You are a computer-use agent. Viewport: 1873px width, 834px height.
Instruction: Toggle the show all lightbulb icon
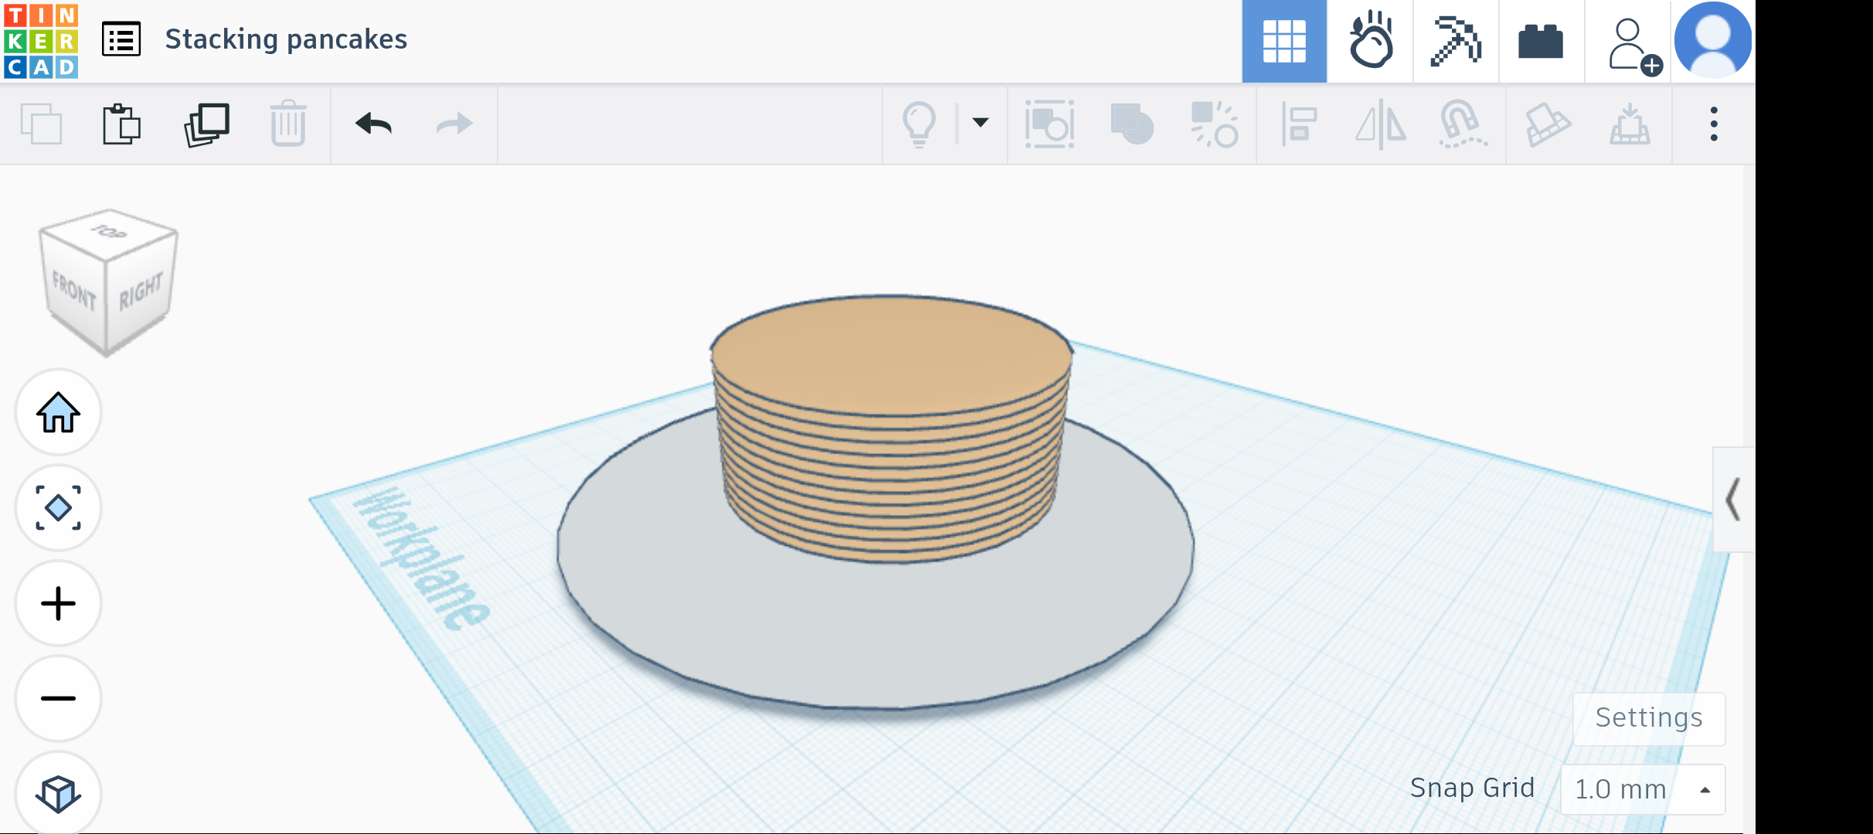click(x=920, y=124)
